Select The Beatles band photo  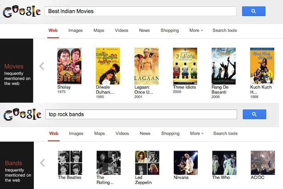pyautogui.click(x=70, y=162)
